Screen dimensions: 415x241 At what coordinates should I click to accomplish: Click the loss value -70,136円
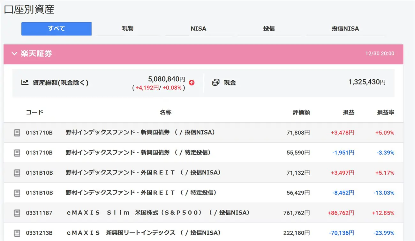pos(342,233)
